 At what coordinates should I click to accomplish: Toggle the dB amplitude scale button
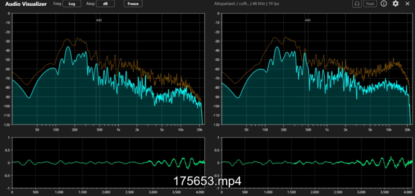coord(105,4)
